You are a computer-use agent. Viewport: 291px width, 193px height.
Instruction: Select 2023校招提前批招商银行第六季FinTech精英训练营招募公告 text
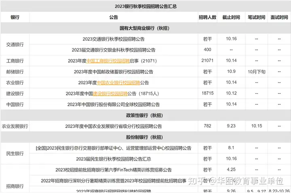pyautogui.click(x=114, y=170)
